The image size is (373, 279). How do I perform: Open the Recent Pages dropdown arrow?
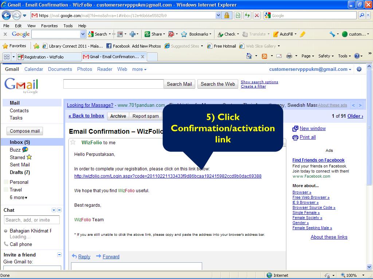point(24,16)
